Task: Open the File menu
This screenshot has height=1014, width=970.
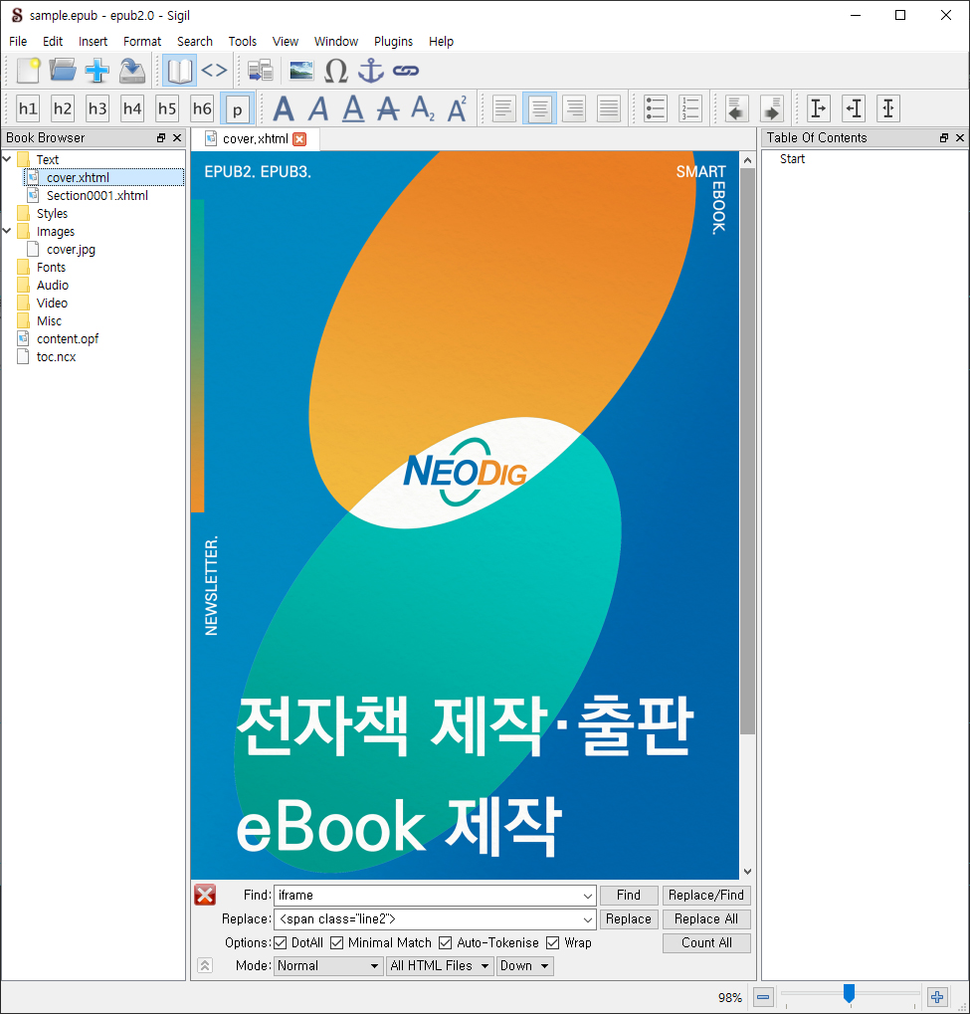Action: point(18,42)
